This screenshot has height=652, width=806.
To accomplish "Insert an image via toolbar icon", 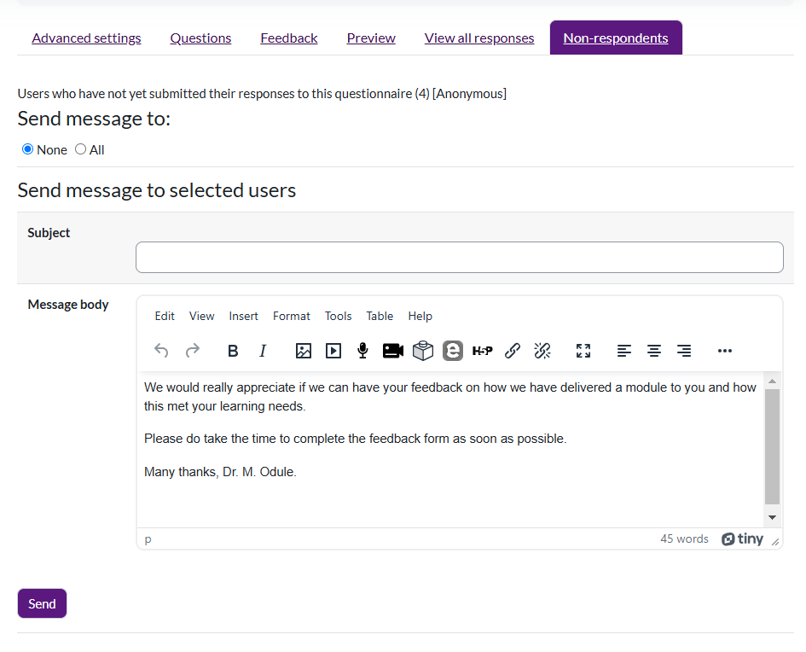I will pos(303,351).
